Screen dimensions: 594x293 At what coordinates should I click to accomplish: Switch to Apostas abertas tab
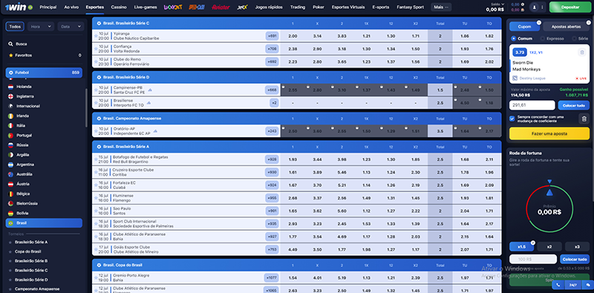coord(566,27)
